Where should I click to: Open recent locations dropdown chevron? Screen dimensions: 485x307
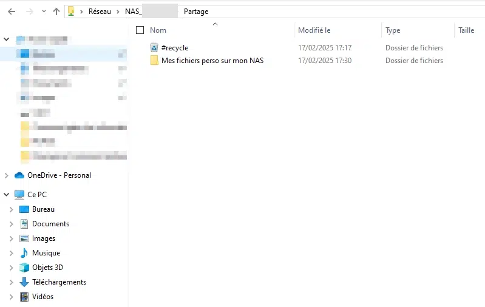coord(44,12)
